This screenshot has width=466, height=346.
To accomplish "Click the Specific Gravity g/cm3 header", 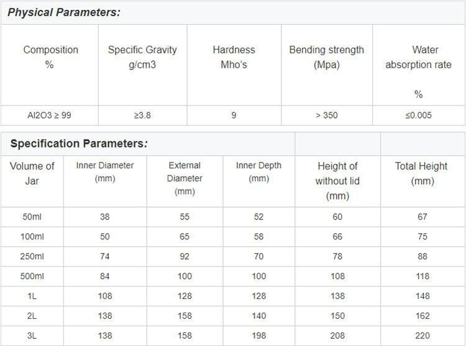I will pyautogui.click(x=142, y=57).
